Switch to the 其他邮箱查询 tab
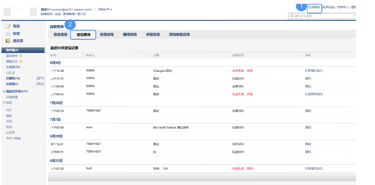The height and width of the screenshot is (185, 375). 179,35
